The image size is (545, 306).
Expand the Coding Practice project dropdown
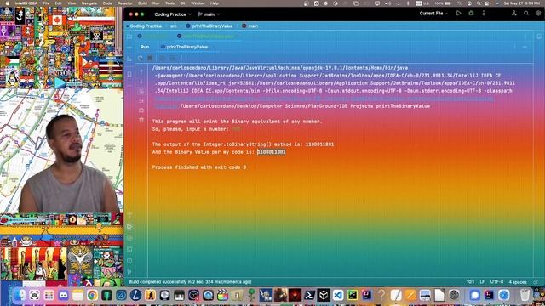click(x=173, y=14)
